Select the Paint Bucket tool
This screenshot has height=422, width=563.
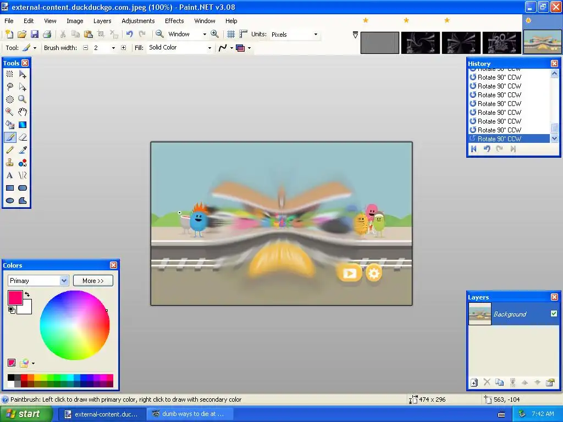(10, 125)
